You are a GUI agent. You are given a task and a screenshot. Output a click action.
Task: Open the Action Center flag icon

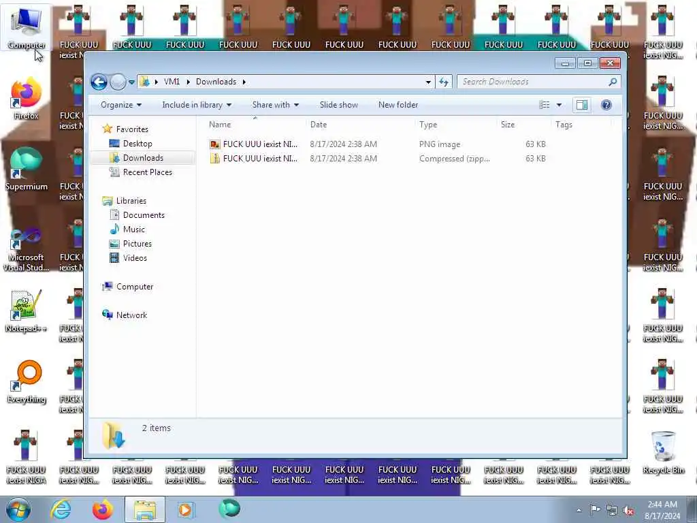pyautogui.click(x=595, y=509)
